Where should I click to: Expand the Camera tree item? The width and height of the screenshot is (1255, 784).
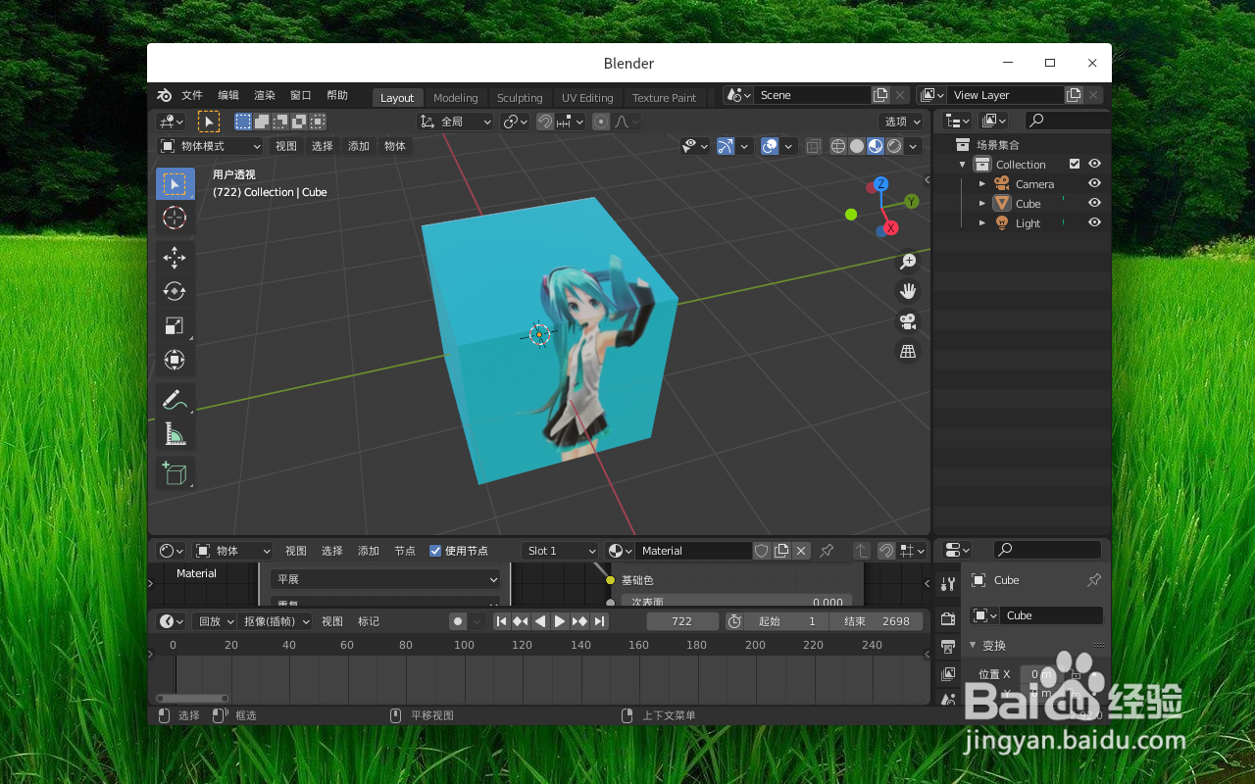(x=982, y=183)
